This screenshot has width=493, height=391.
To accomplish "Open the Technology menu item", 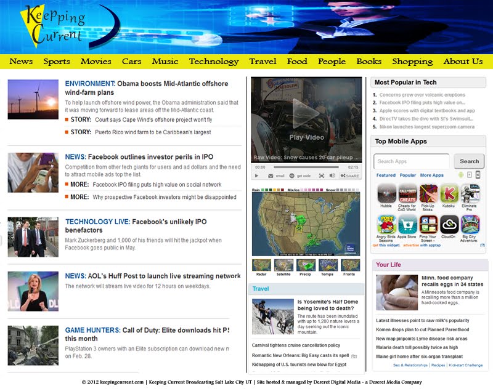I will (x=214, y=61).
